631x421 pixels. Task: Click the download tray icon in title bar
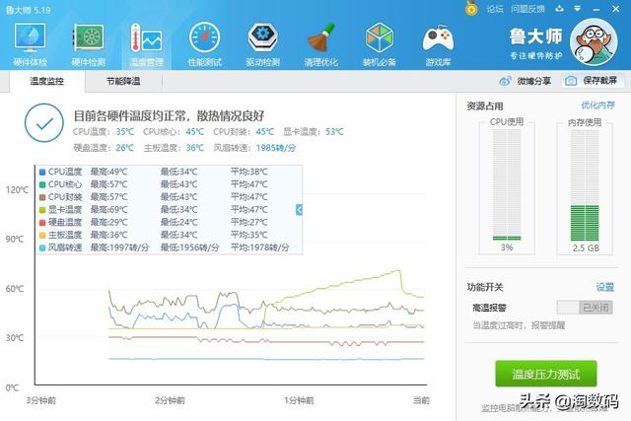click(559, 8)
